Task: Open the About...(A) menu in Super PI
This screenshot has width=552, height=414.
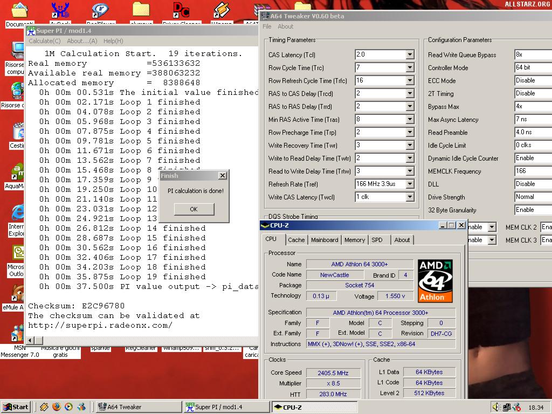Action: 82,41
